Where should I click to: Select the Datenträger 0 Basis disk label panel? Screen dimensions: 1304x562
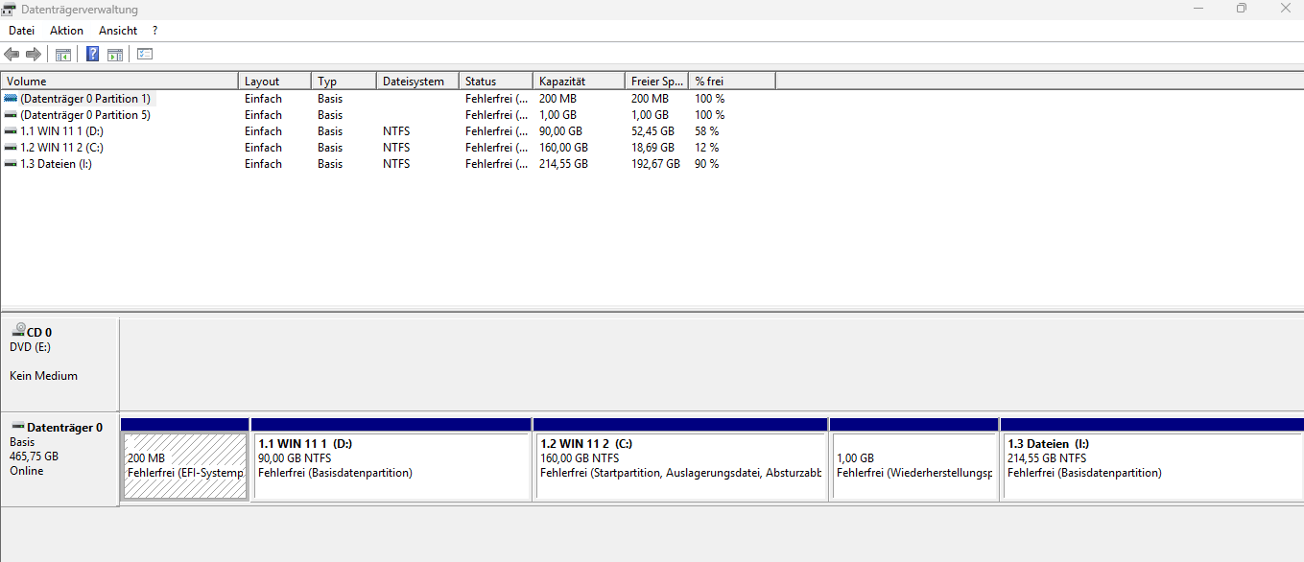coord(59,459)
